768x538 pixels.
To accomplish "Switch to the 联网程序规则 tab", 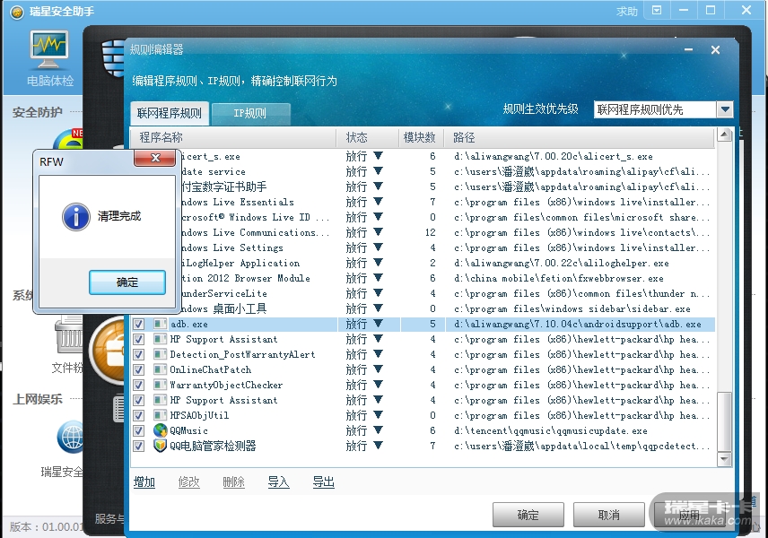I will 170,114.
